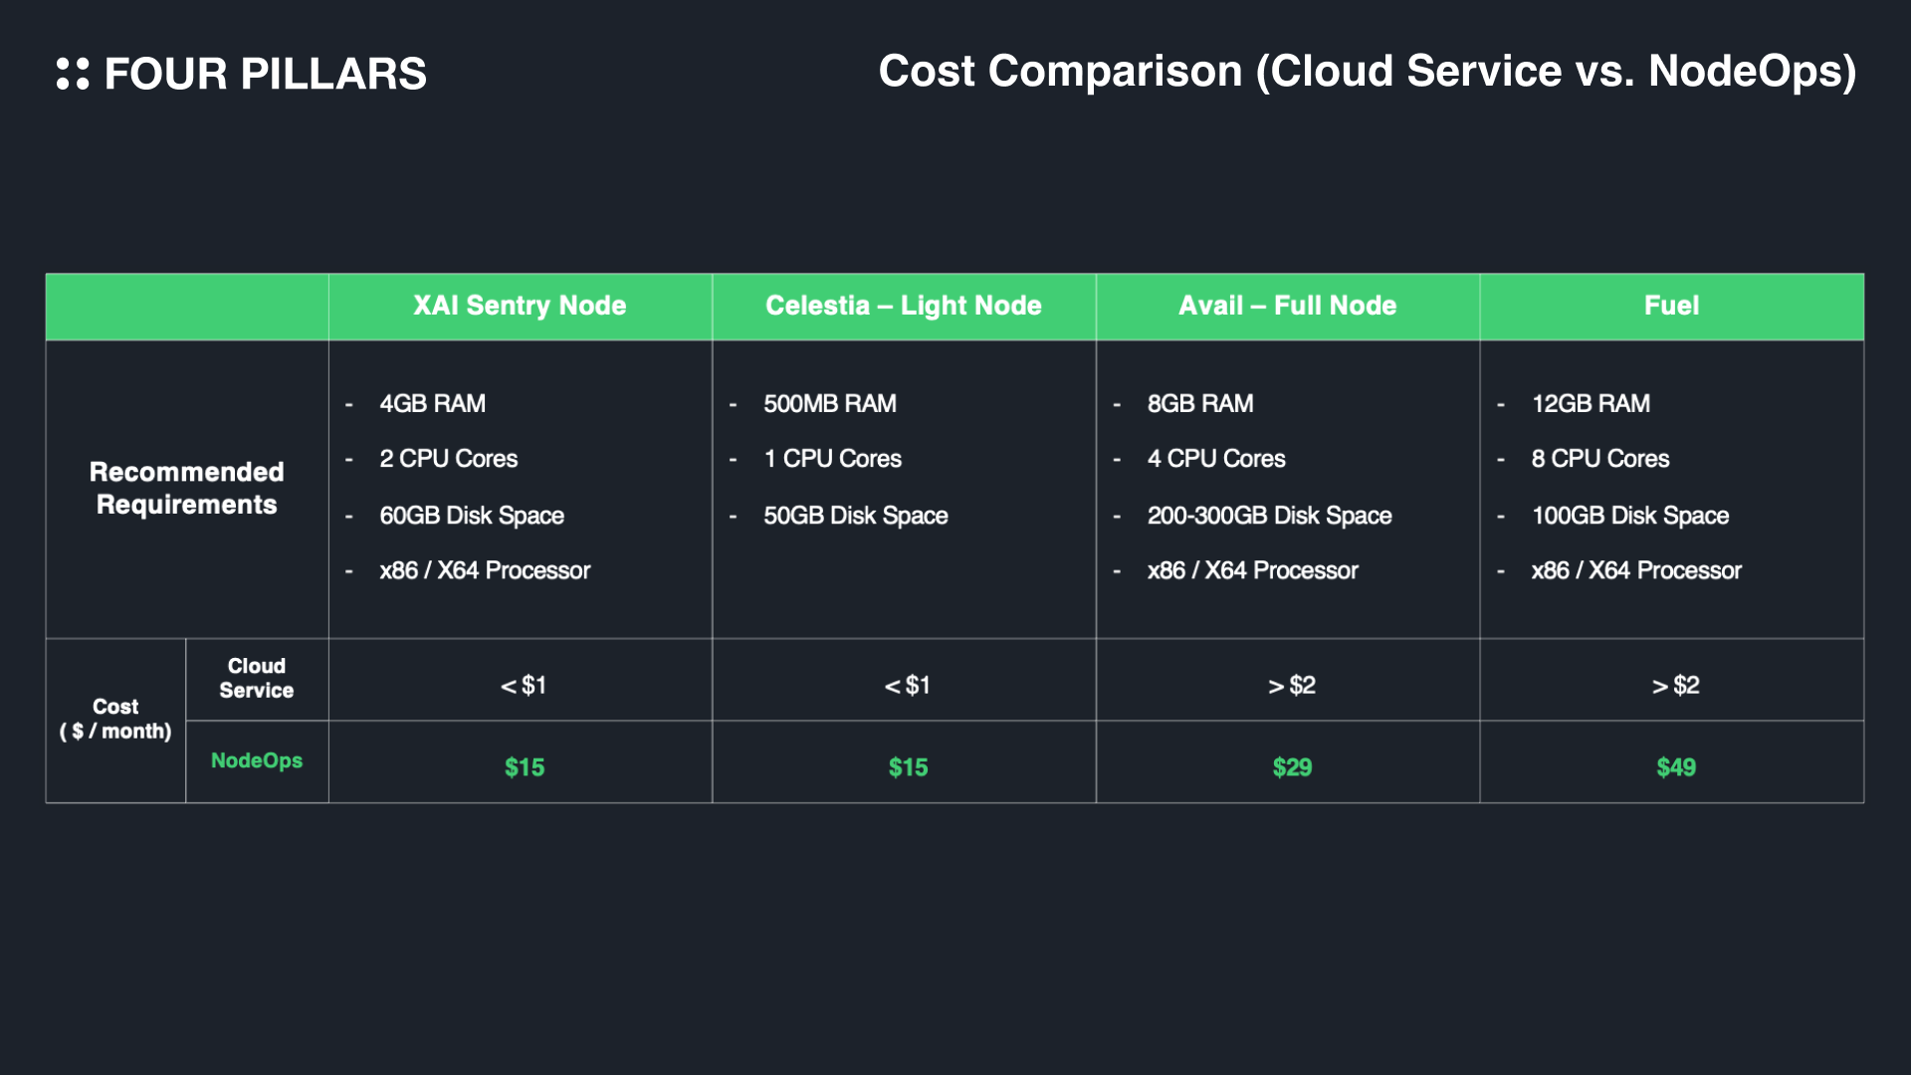Click the Fuel column header
1911x1075 pixels.
1671,306
